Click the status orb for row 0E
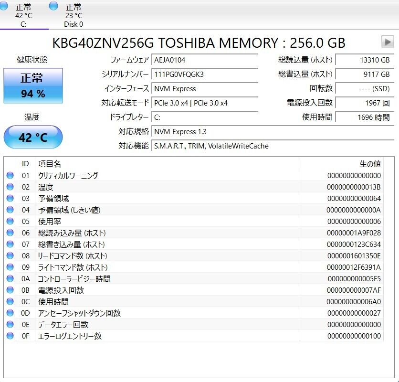 [10, 324]
